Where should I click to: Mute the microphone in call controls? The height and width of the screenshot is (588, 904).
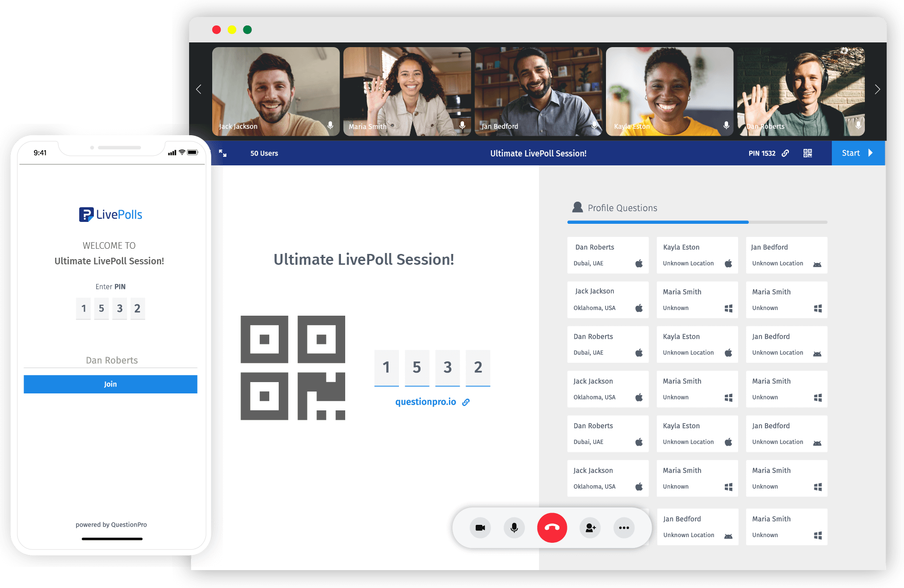(514, 528)
